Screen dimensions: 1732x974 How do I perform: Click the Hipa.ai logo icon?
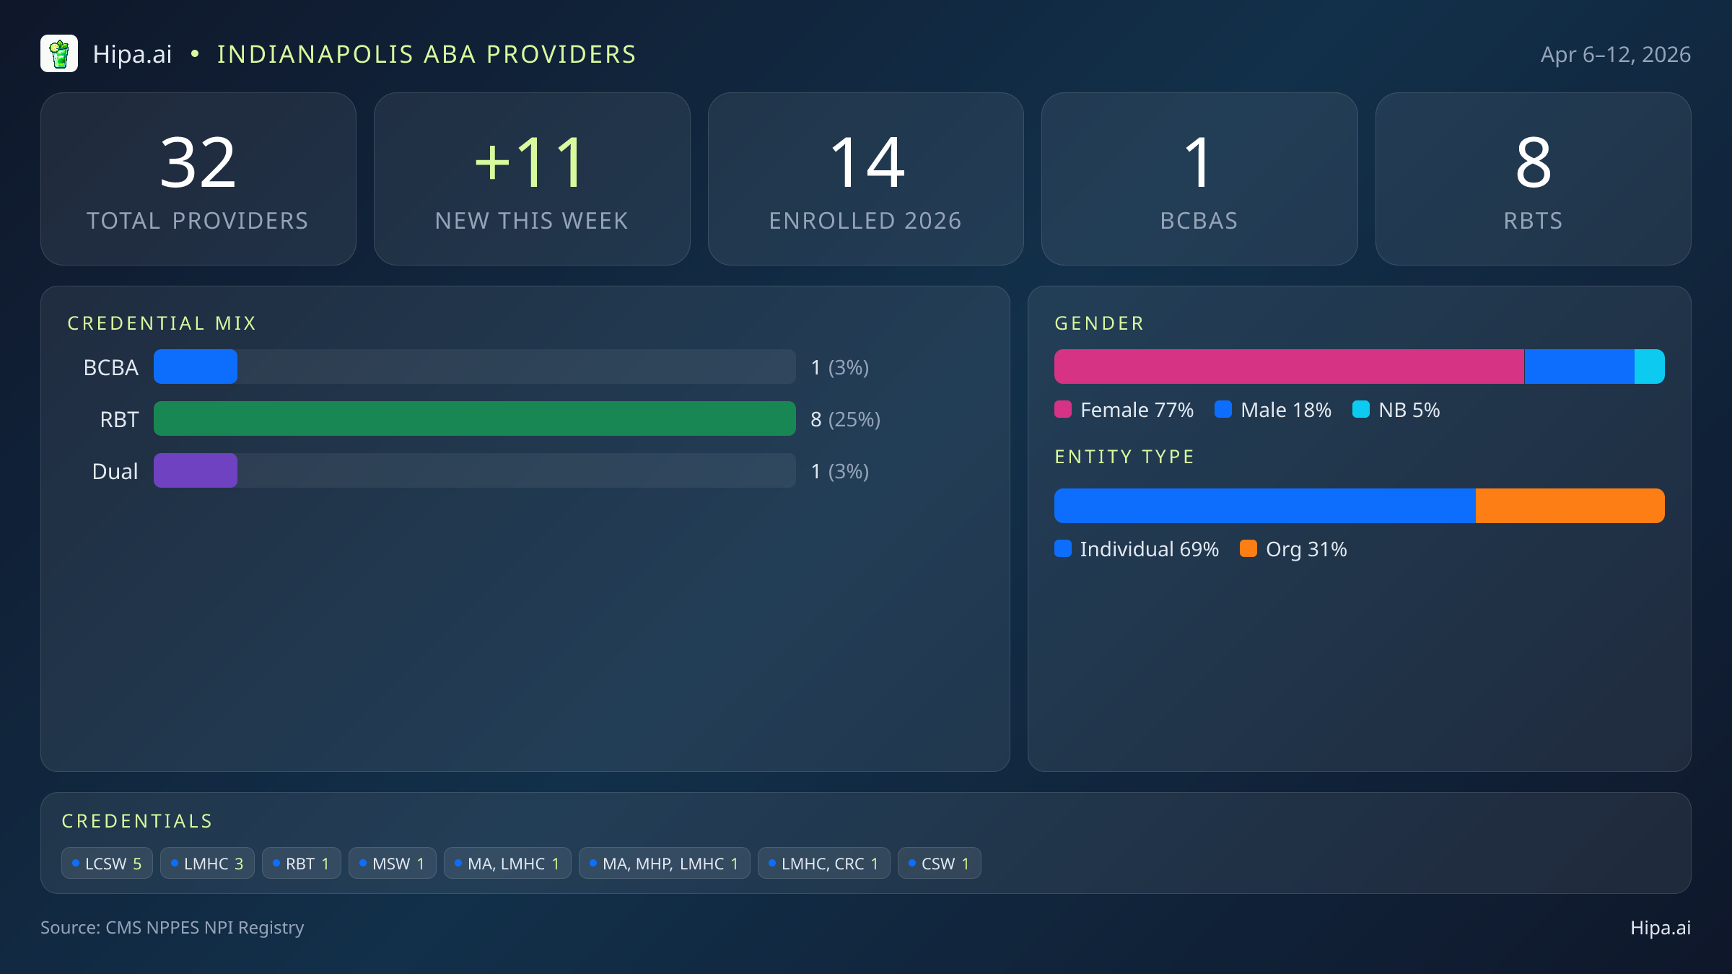click(59, 54)
